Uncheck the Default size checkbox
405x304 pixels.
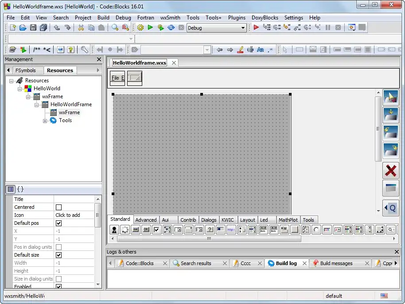click(58, 255)
